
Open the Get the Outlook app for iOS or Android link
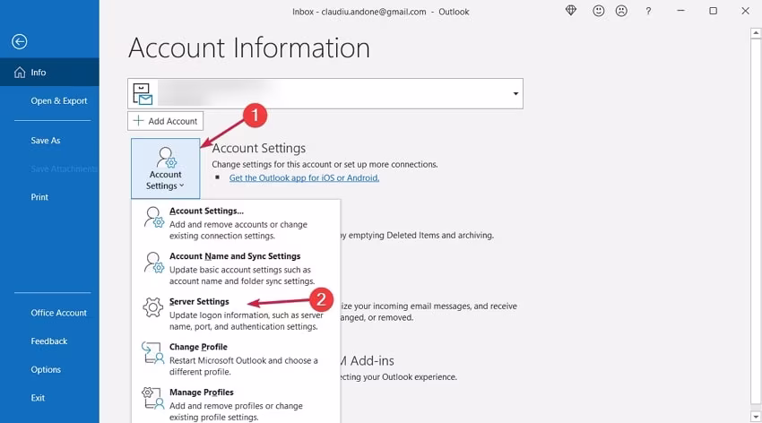(x=304, y=177)
